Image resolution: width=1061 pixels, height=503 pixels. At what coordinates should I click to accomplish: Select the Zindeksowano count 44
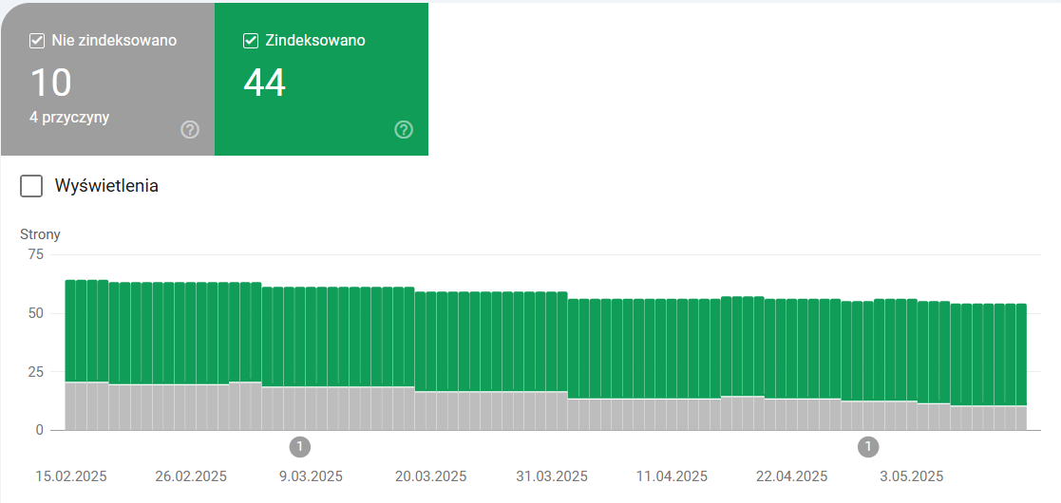(x=265, y=84)
